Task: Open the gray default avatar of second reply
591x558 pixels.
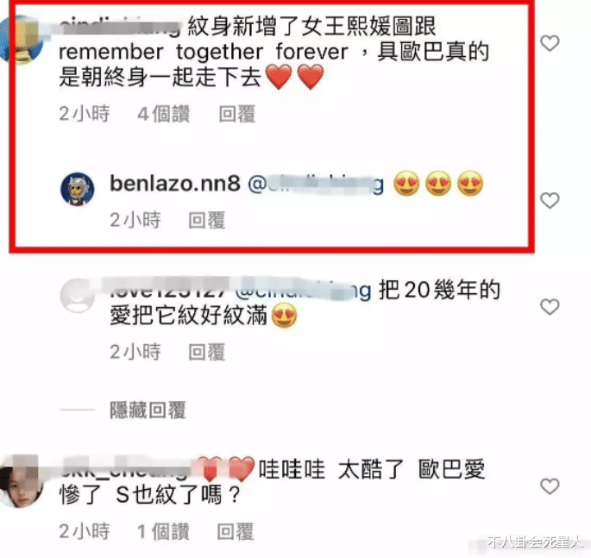Action: click(78, 296)
